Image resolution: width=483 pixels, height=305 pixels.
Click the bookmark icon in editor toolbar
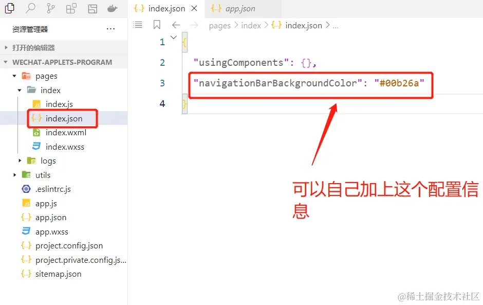coord(157,25)
